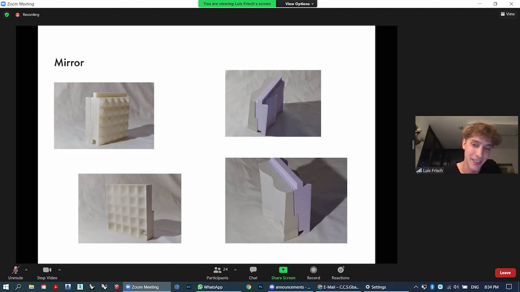Click the red Recording indicator icon
Viewport: 520px width, 292px height.
coord(18,15)
